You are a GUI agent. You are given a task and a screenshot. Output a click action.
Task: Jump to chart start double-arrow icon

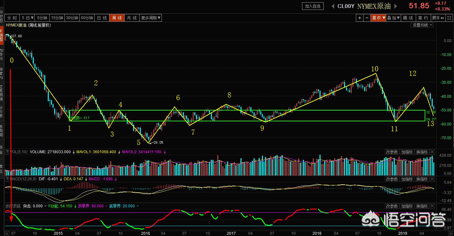(x=7, y=233)
